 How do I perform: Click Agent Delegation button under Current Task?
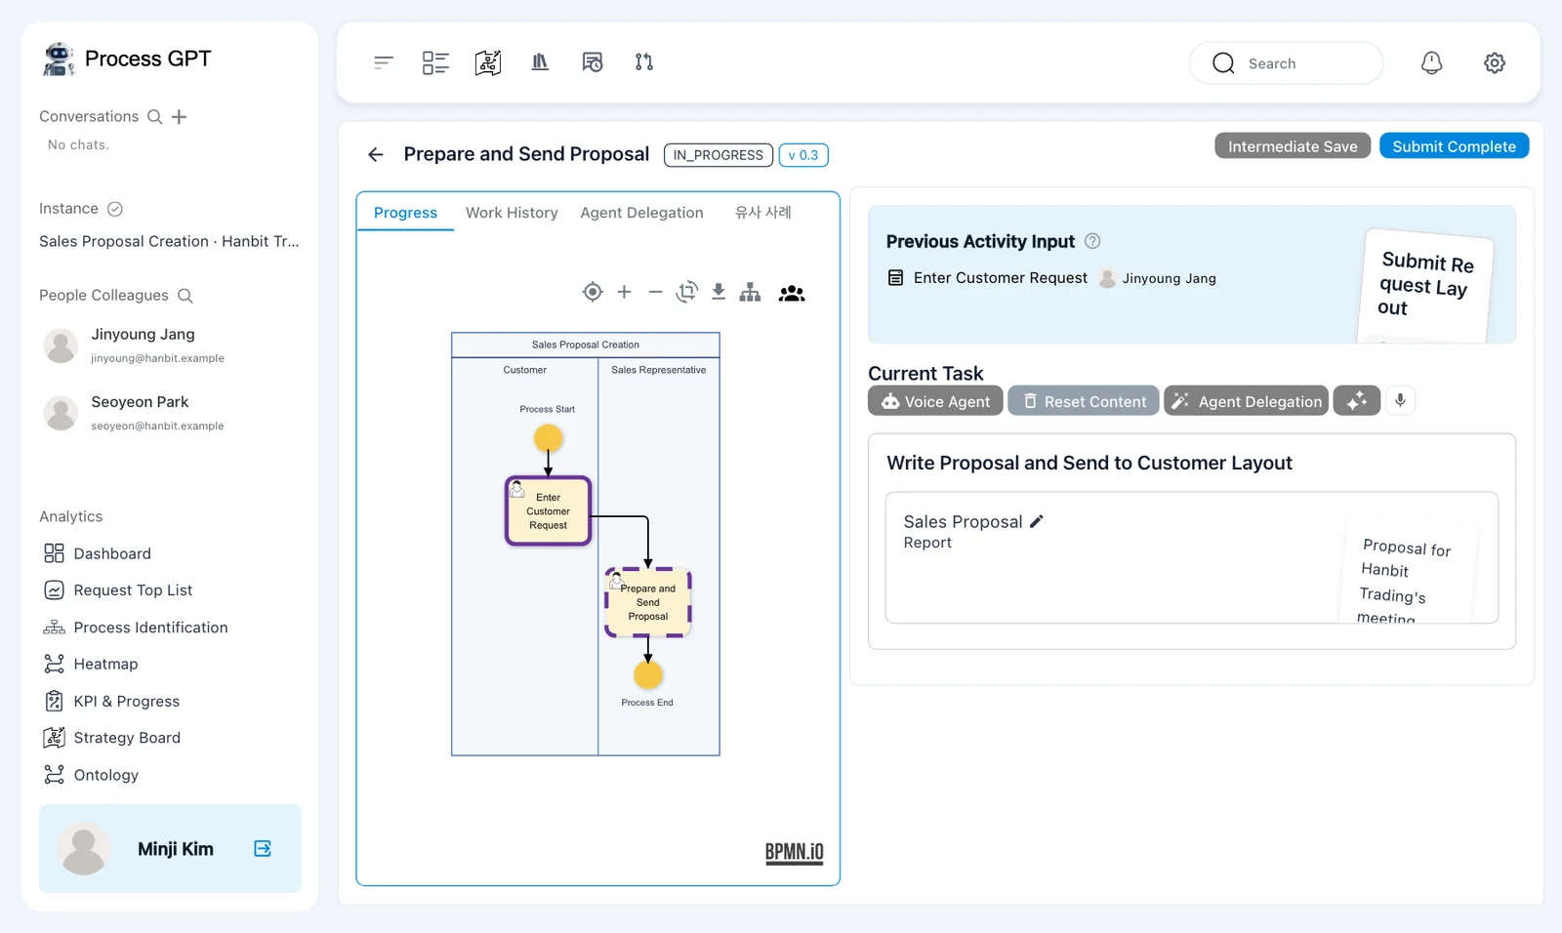[x=1246, y=400]
